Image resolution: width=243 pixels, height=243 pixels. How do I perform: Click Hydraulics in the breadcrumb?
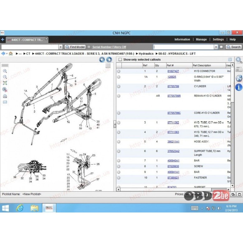(146, 54)
